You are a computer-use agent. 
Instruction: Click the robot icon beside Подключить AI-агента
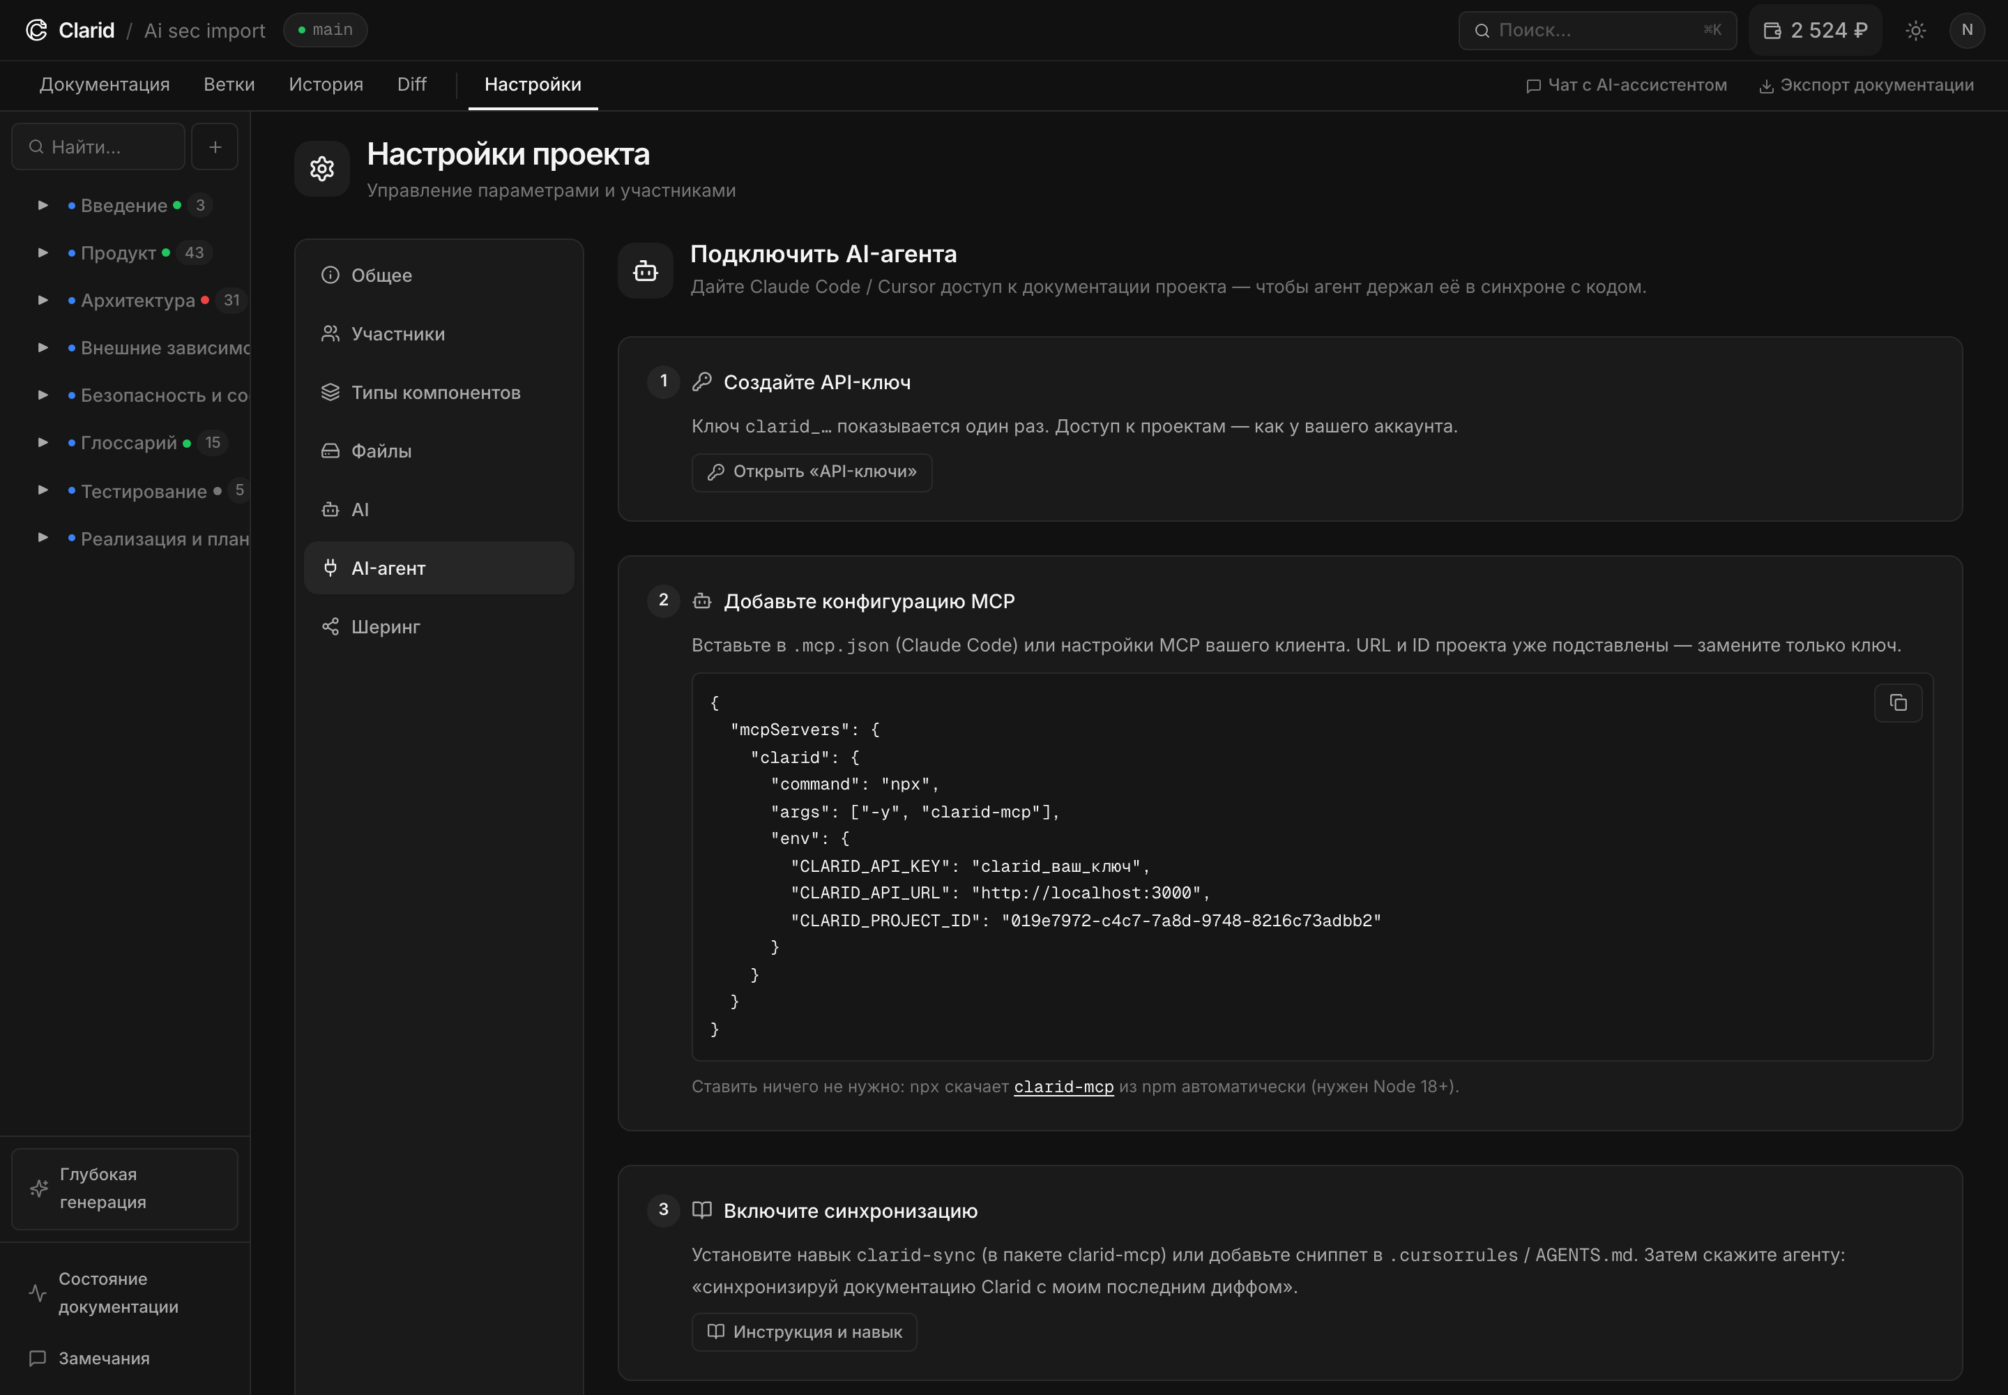pos(646,271)
